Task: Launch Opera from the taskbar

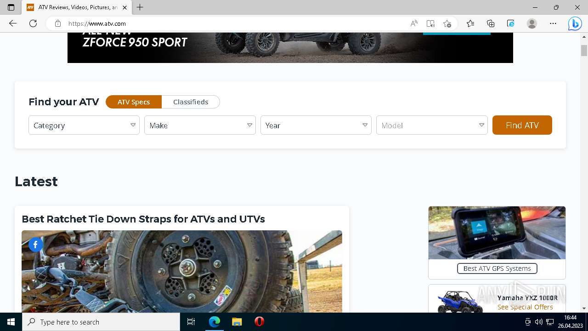Action: pyautogui.click(x=259, y=322)
